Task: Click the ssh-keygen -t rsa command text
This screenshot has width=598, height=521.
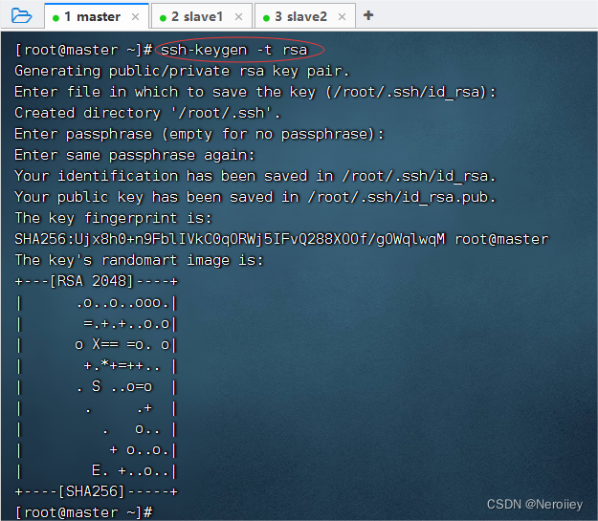Action: click(233, 50)
